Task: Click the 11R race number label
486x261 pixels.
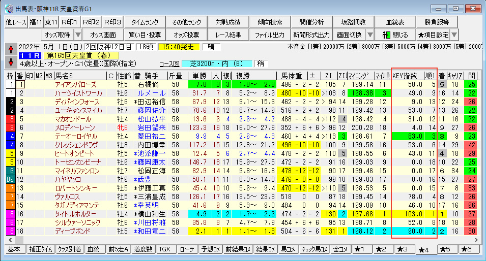Action: click(x=30, y=56)
